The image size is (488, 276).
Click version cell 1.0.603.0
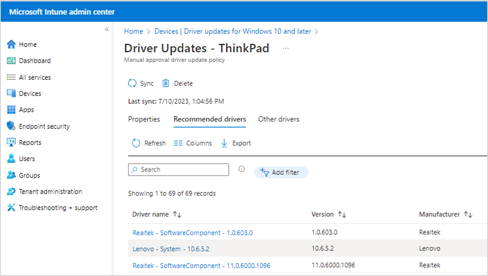pyautogui.click(x=324, y=232)
